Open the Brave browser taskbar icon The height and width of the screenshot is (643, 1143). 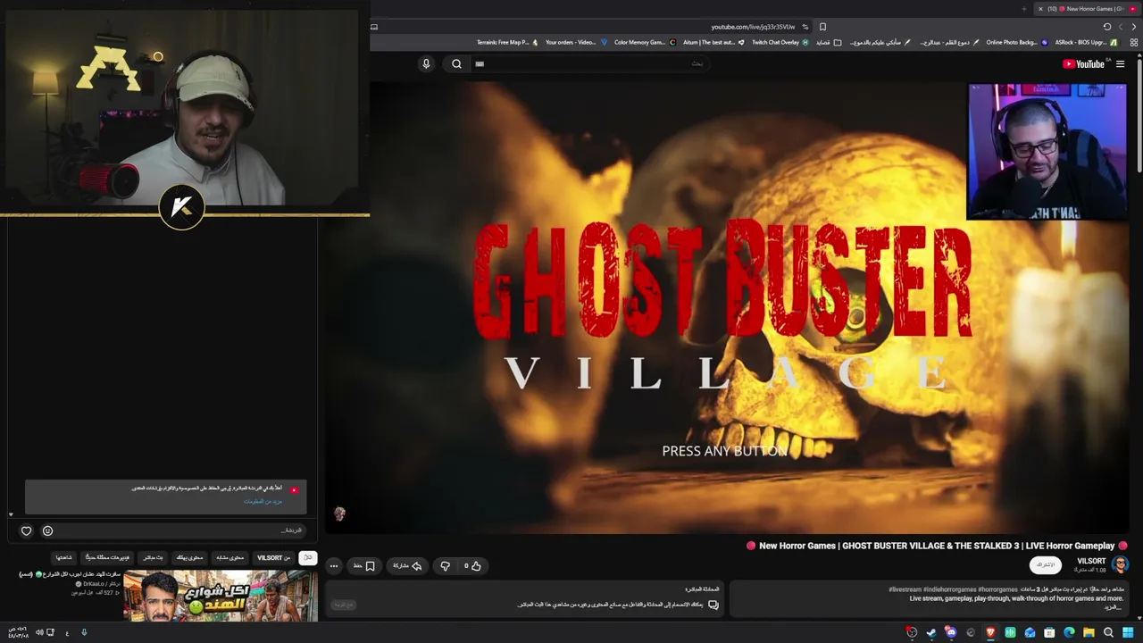click(x=990, y=632)
